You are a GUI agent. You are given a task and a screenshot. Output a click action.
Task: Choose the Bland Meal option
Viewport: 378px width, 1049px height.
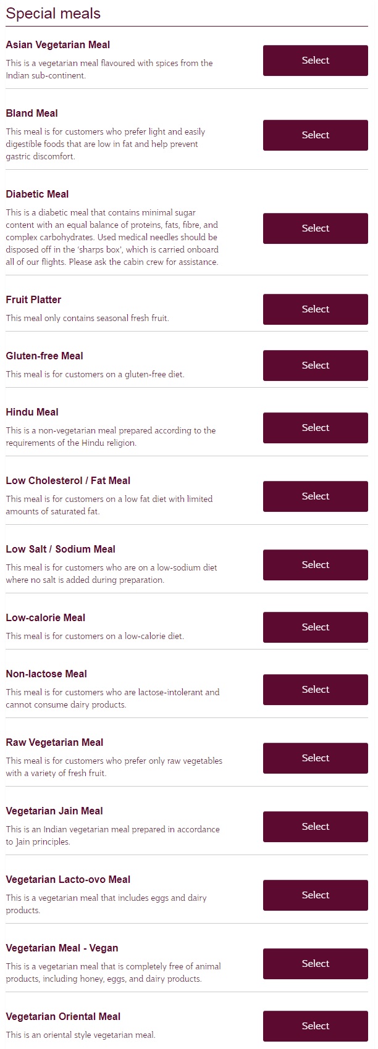pyautogui.click(x=315, y=135)
